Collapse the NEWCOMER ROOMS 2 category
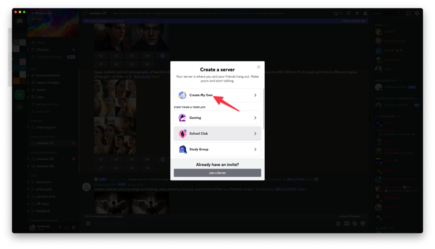 tap(43, 153)
